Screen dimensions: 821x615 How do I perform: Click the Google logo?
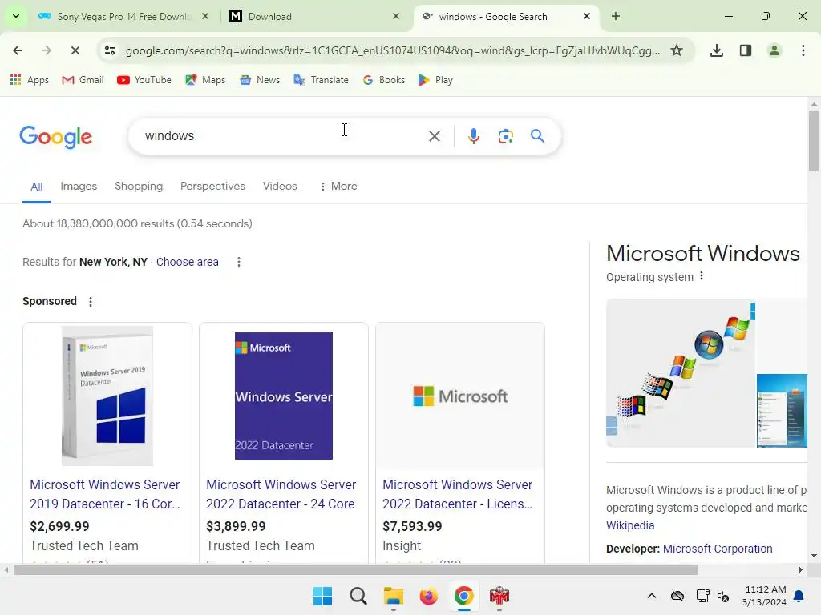(55, 136)
